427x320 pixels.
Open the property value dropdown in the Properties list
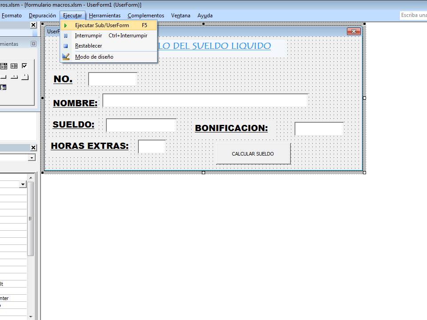click(23, 184)
